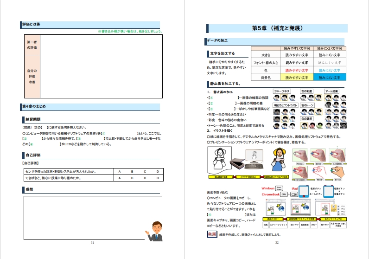Screen dimensions: 369x259
Task: Click the flatbed scanner illustration
Action: click(x=237, y=163)
